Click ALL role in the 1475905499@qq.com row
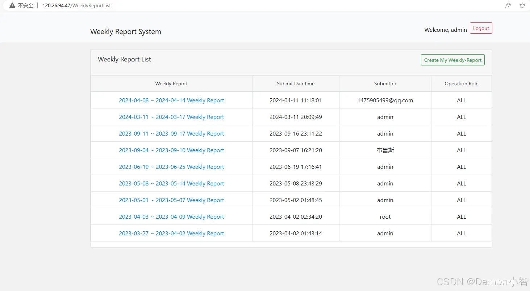Screen dimensions: 530x291 [x=462, y=100]
